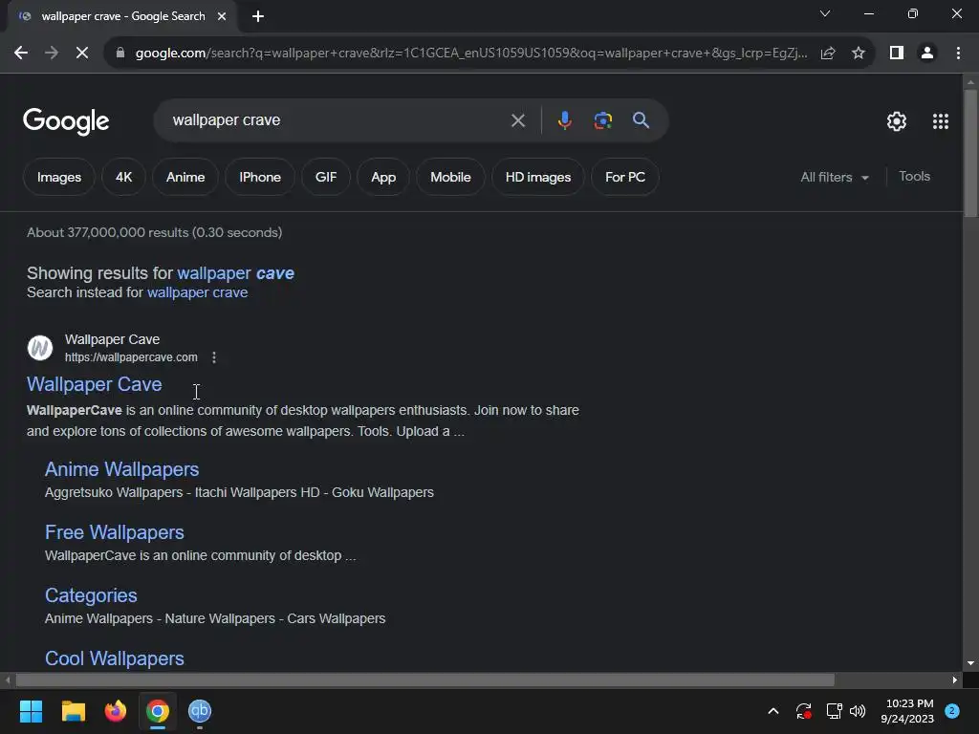
Task: Submit search with the magnifier icon
Action: [x=641, y=120]
